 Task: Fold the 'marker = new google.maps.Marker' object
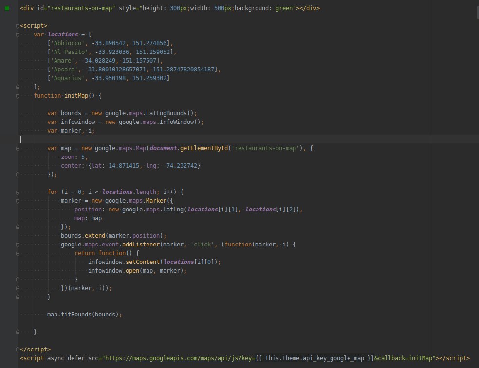point(18,201)
